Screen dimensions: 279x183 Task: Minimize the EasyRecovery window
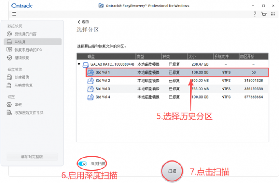tap(253, 6)
